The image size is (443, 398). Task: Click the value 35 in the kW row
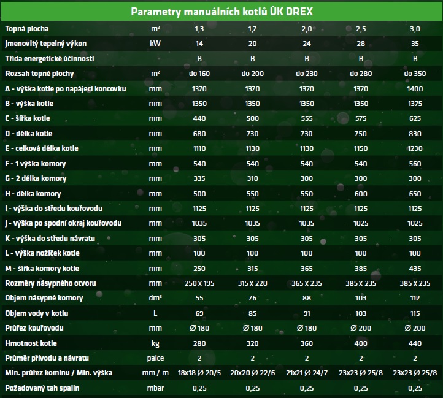click(x=415, y=44)
